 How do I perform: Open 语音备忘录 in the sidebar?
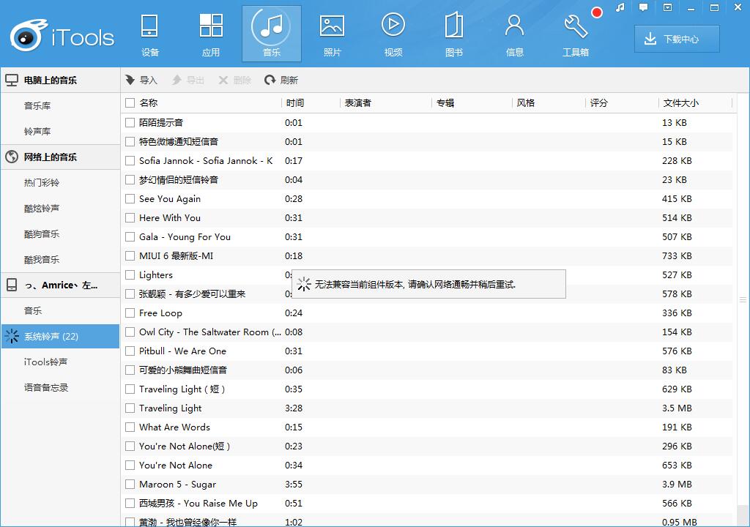tap(46, 388)
